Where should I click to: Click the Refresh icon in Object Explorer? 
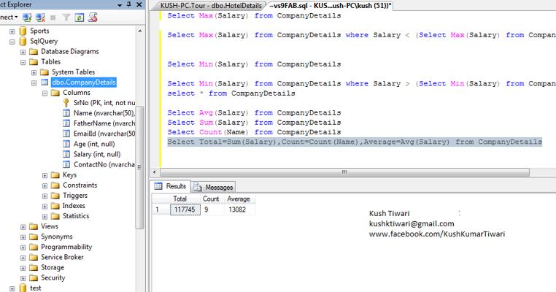click(79, 18)
